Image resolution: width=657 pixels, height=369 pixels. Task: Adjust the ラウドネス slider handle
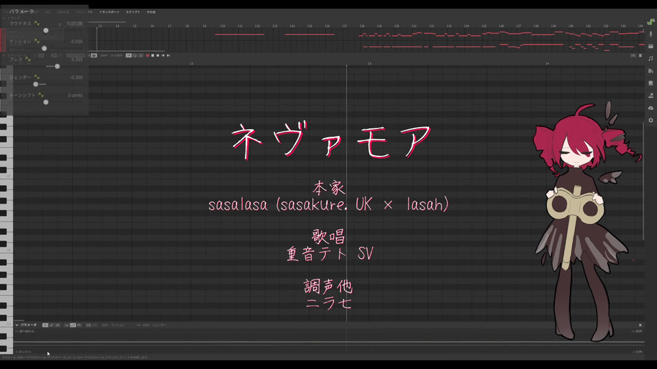[x=46, y=31]
